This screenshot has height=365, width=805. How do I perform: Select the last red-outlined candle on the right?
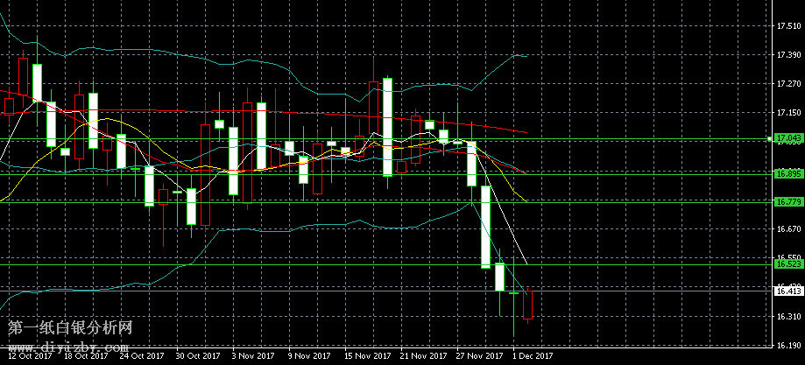[528, 305]
